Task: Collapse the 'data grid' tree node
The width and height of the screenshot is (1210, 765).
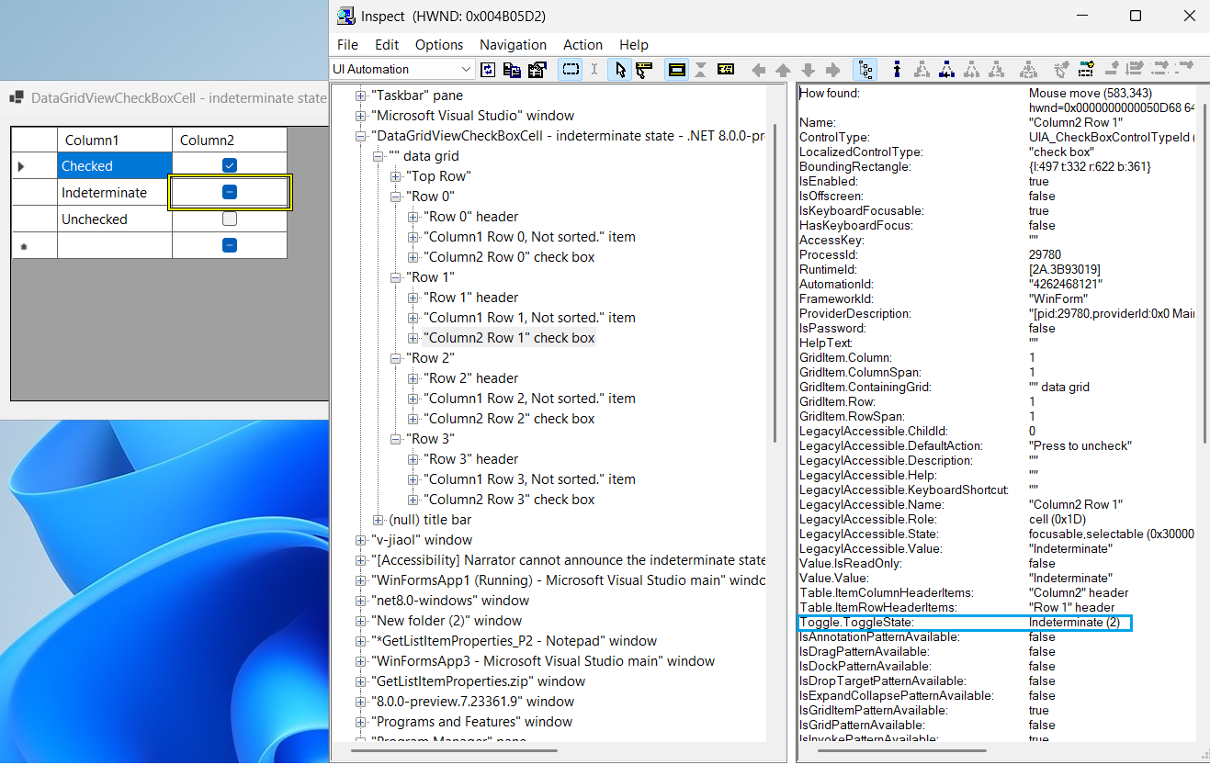Action: [x=379, y=156]
